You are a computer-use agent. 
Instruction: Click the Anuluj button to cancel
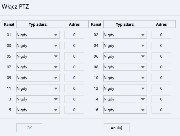tap(117, 128)
